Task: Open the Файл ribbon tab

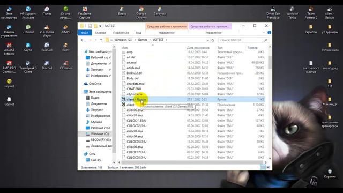Action: [85, 33]
